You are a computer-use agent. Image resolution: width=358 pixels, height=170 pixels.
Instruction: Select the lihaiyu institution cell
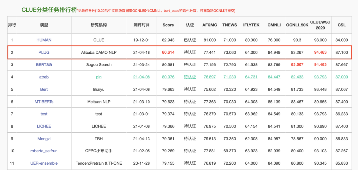99,89
